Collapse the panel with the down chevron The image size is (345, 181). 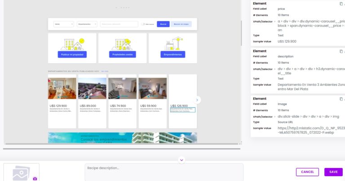[x=181, y=160]
